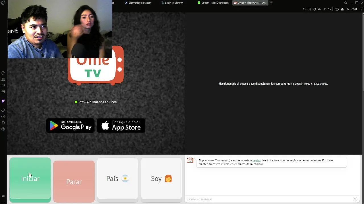Open a new browser tab
364x204 pixels.
tap(271, 3)
